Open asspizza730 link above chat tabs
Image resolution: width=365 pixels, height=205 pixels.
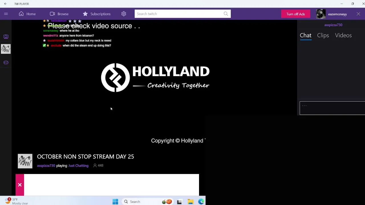(333, 25)
